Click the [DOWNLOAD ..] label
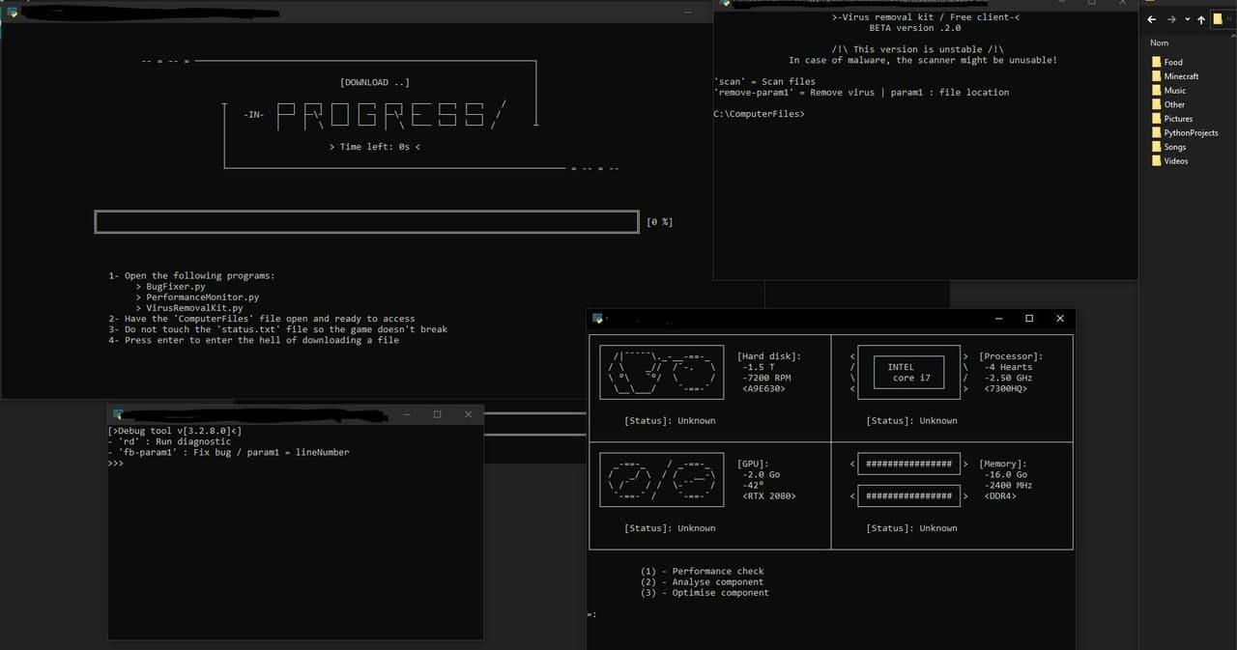Screen dimensions: 1237x650 (x=375, y=82)
